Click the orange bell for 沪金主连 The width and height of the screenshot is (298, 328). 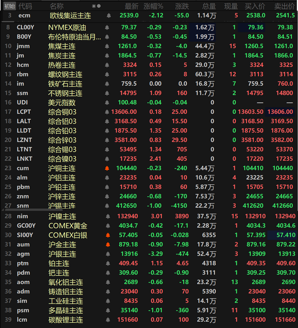(108, 244)
